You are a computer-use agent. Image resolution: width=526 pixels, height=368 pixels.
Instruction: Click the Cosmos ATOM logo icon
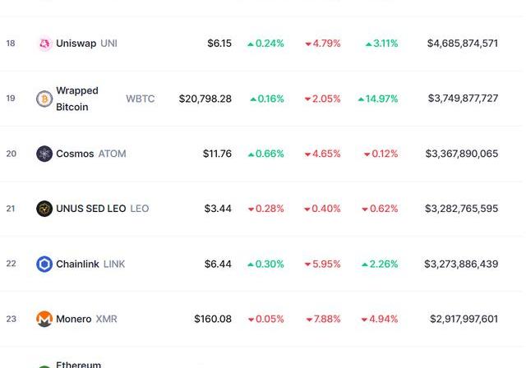click(x=44, y=154)
